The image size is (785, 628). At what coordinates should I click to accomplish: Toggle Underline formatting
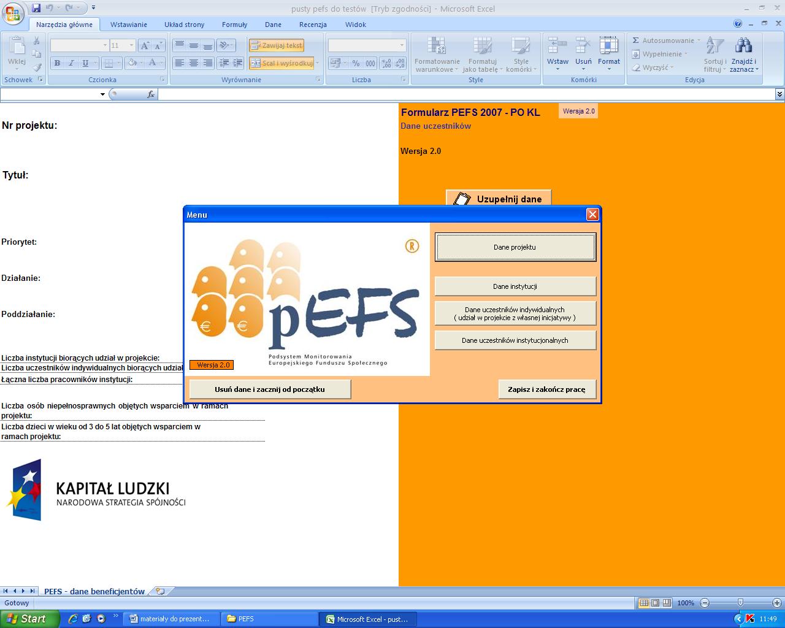pyautogui.click(x=85, y=63)
